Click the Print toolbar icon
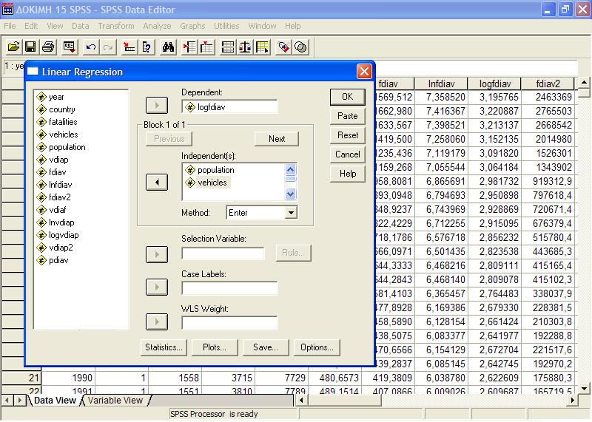The height and width of the screenshot is (422, 592). pyautogui.click(x=48, y=47)
